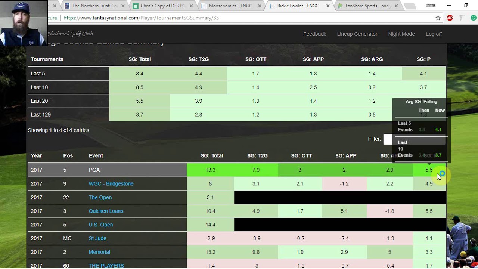Sort summary table by SG: ARG
478x269 pixels.
[x=372, y=59]
